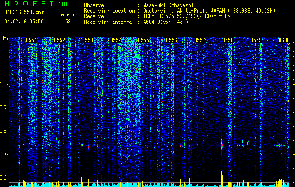Screen dimensions: 295x187
Task: Select antenna value A504HB(yagi 4el)
Action: coord(166,22)
